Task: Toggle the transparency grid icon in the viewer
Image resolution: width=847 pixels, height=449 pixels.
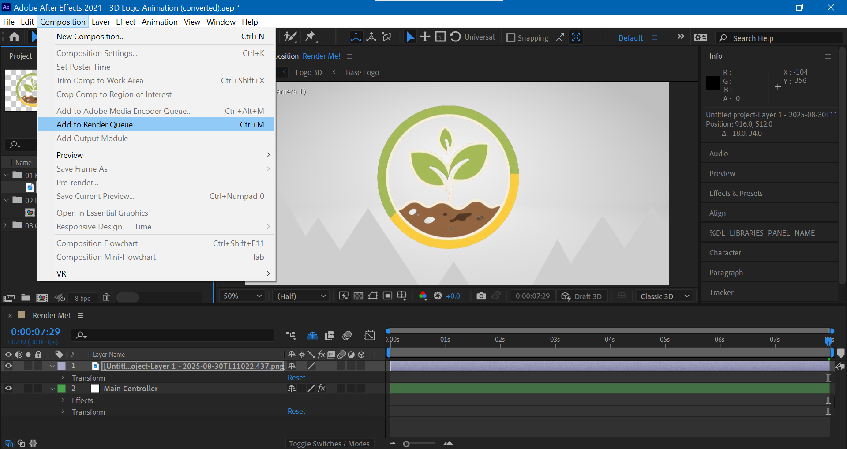Action: coord(358,296)
